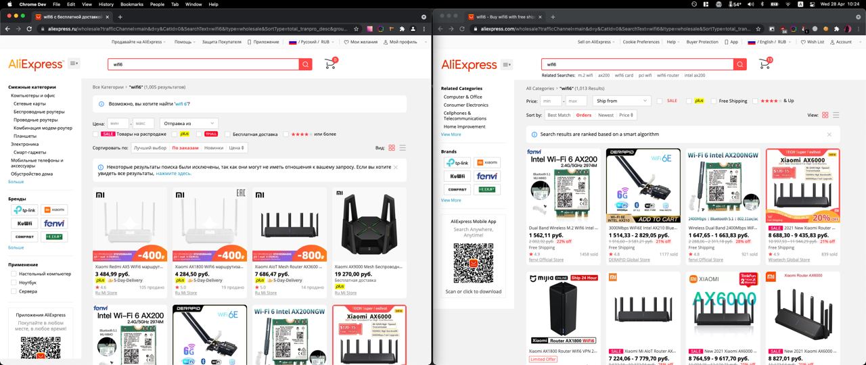Open the new tab plus button in the left window
The image size is (866, 365).
(120, 16)
